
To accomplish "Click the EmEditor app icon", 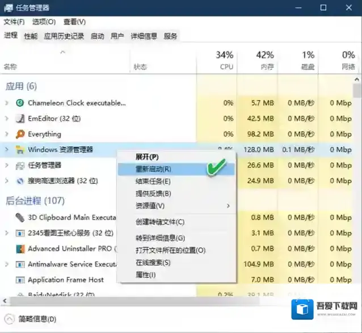I will 20,119.
